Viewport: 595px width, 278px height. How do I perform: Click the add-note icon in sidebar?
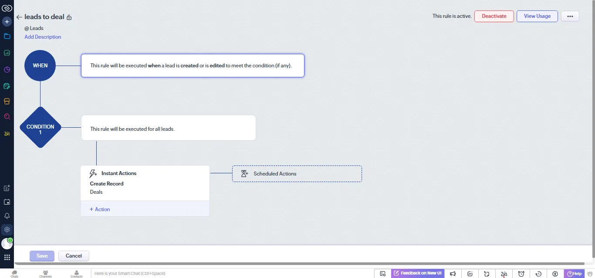(x=7, y=188)
